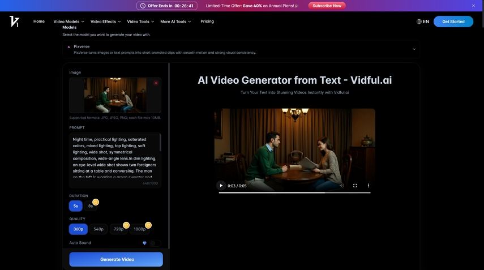The width and height of the screenshot is (484, 270).
Task: Select 5s duration
Action: (x=76, y=206)
